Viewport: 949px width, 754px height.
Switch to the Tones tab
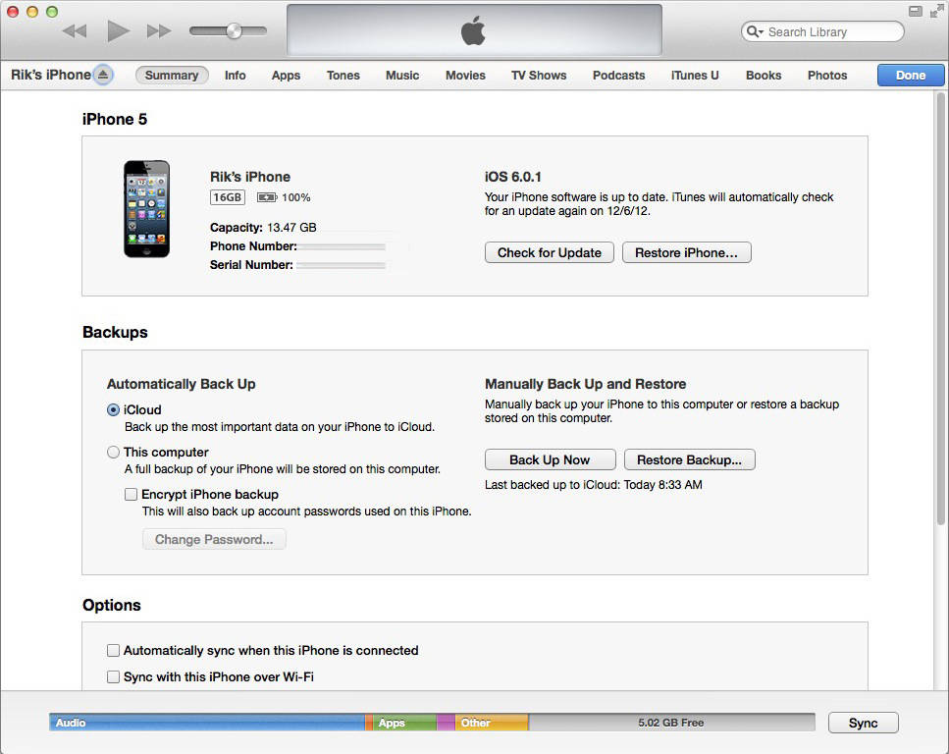(x=343, y=75)
